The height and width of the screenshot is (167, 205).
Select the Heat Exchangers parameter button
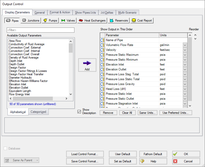click(92, 21)
